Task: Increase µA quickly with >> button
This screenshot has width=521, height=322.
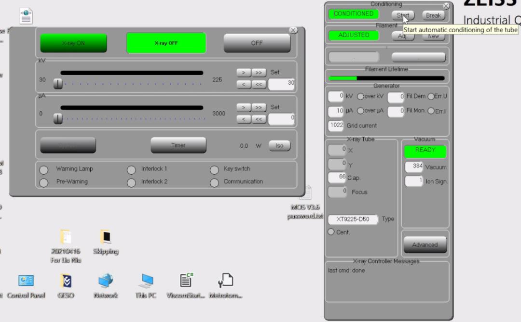Action: (x=259, y=107)
